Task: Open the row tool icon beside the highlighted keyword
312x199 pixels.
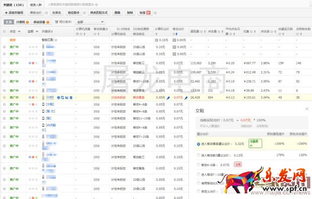Action: (58, 98)
